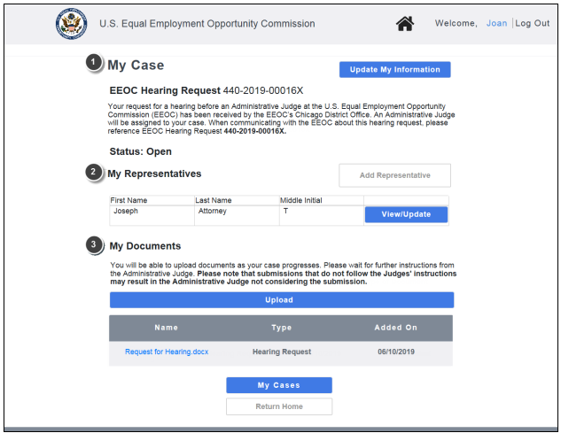Open the Joan user profile link
Image resolution: width=561 pixels, height=433 pixels.
496,23
